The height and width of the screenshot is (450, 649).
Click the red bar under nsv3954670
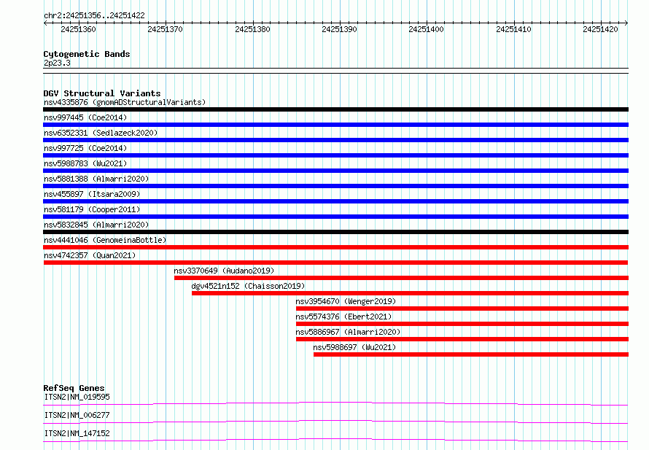462,309
